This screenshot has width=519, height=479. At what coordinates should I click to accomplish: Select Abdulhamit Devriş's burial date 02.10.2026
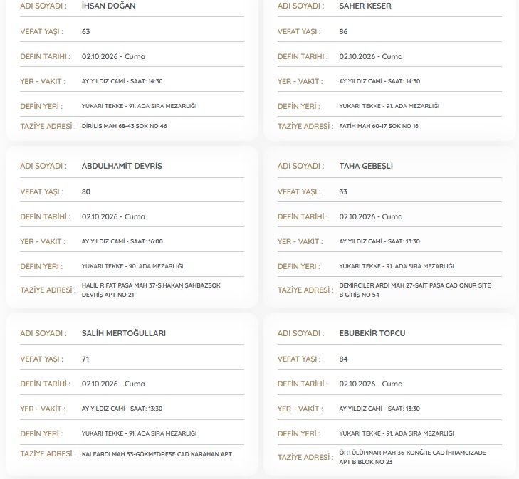tap(100, 216)
